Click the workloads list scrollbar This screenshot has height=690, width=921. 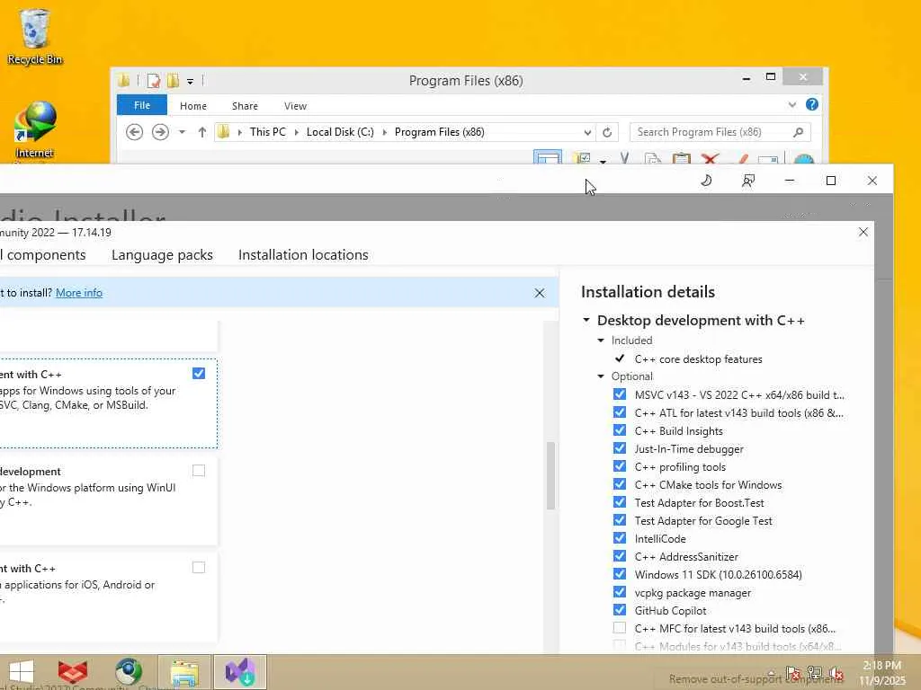point(550,475)
